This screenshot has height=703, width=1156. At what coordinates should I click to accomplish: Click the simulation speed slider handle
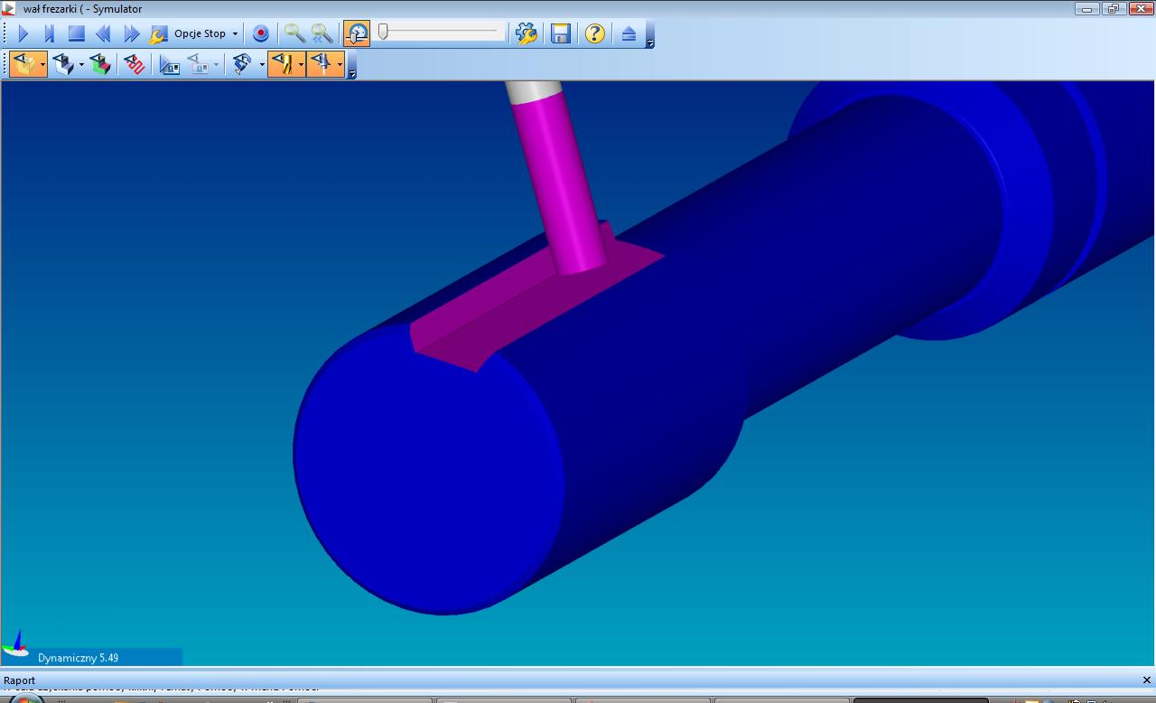pyautogui.click(x=383, y=33)
